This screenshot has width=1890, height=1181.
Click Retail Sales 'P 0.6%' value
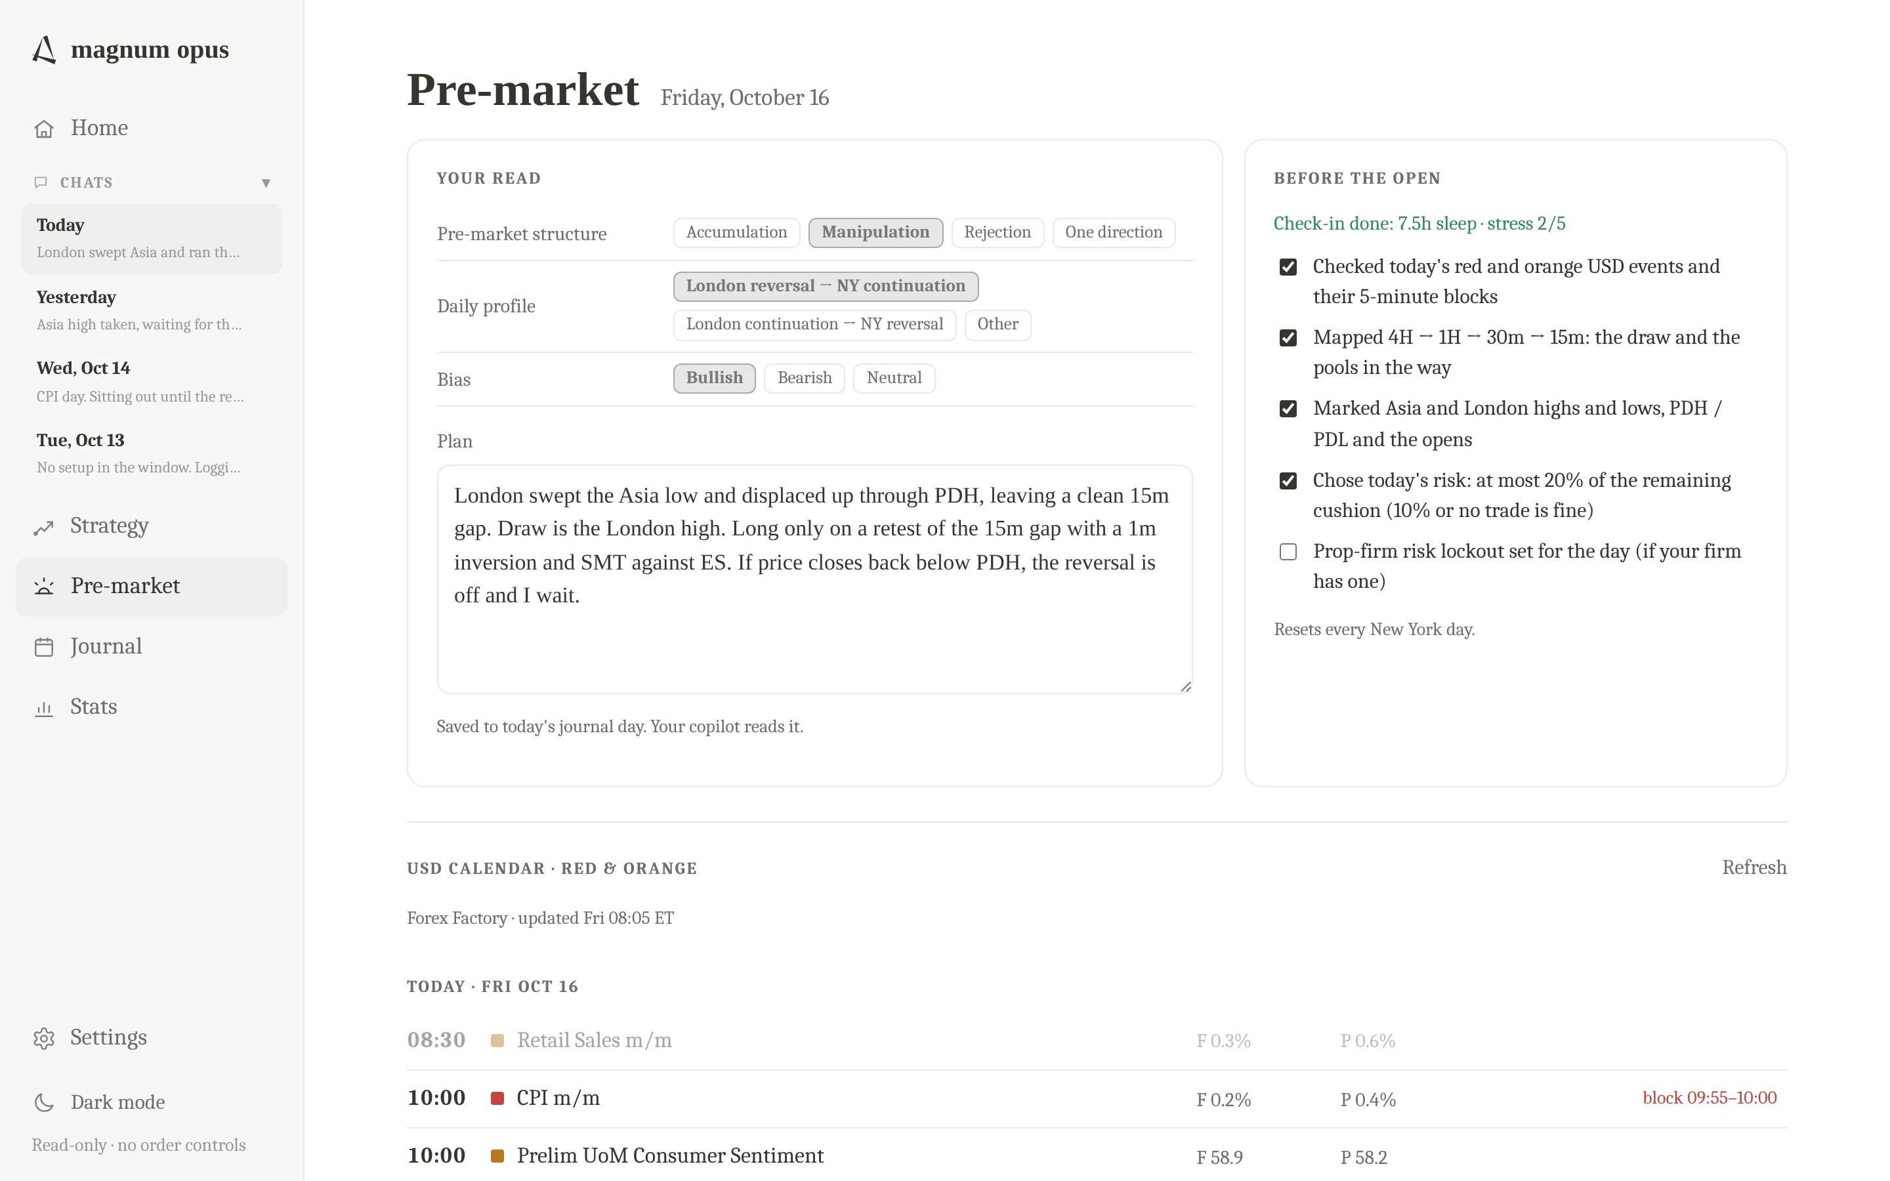pos(1368,1041)
